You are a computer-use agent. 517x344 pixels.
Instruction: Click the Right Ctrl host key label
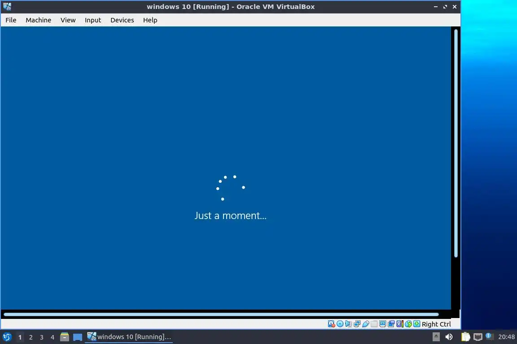click(436, 324)
